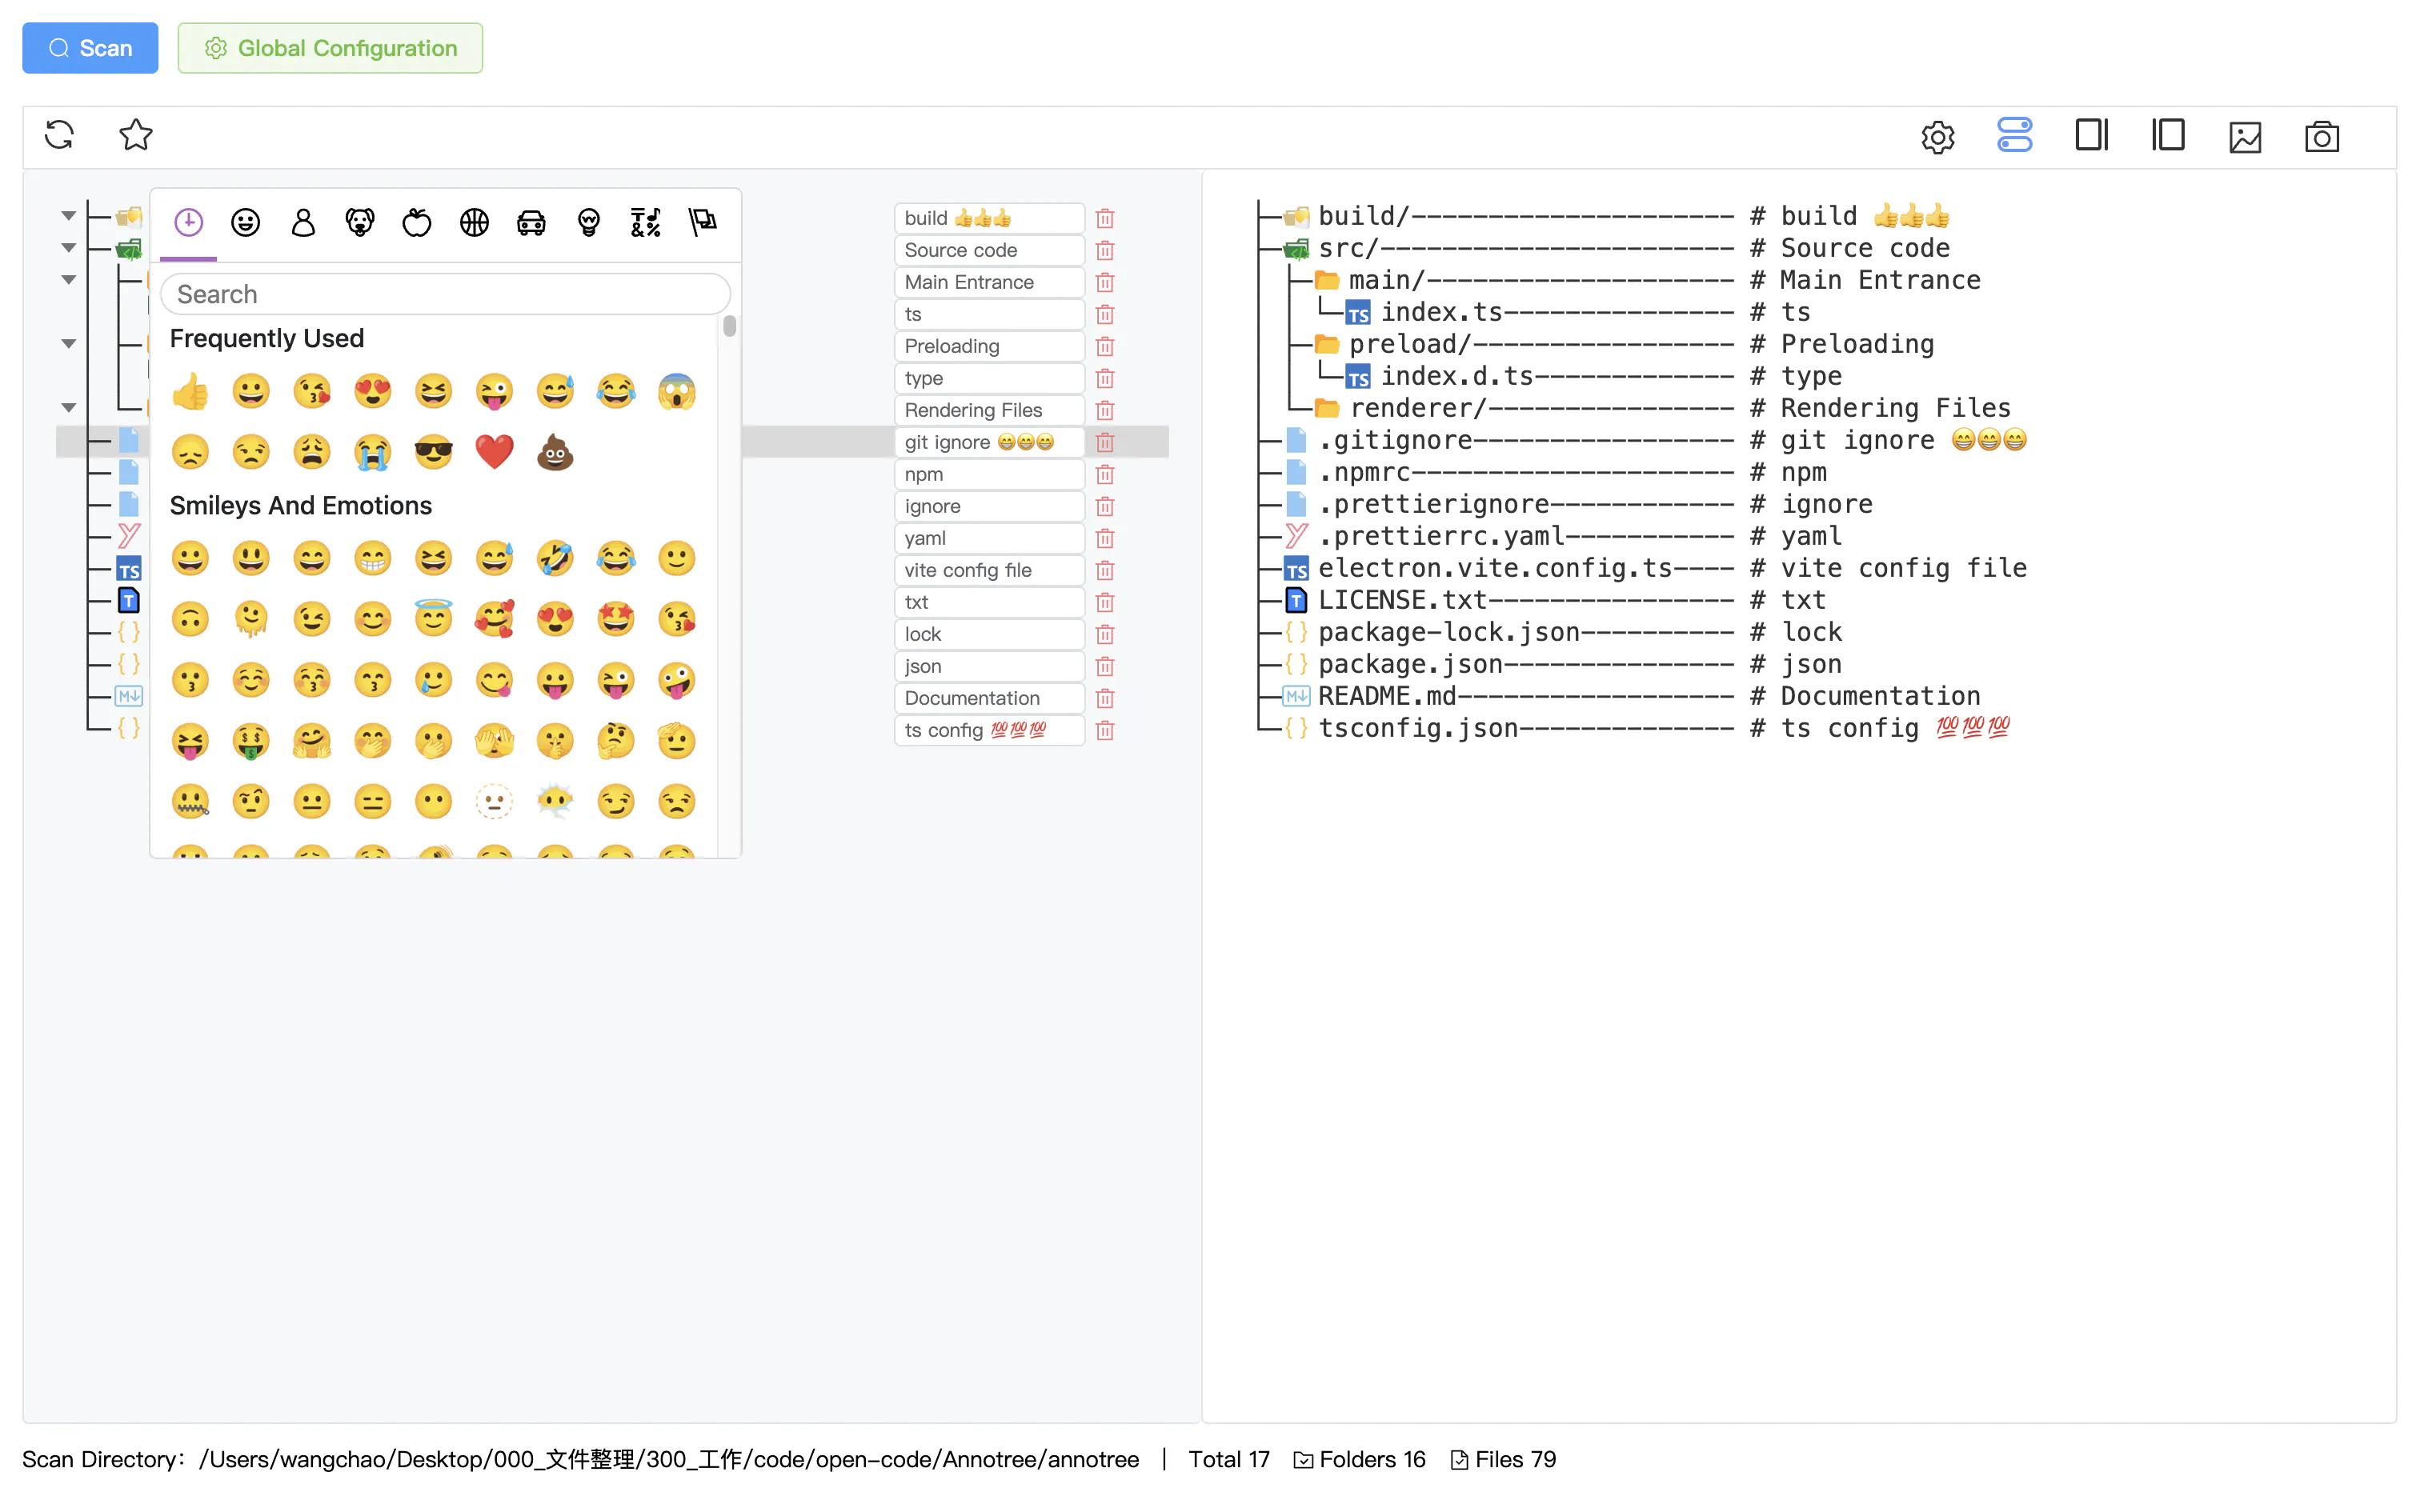Select the blue T text-file icon in left tree
The image size is (2420, 1512).
pyautogui.click(x=129, y=600)
